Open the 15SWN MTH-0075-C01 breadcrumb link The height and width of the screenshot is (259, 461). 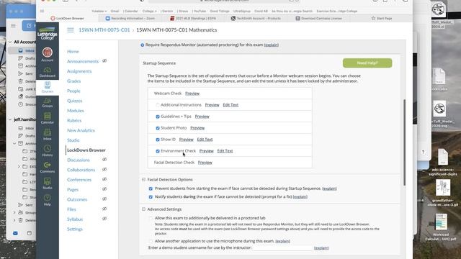pyautogui.click(x=104, y=30)
